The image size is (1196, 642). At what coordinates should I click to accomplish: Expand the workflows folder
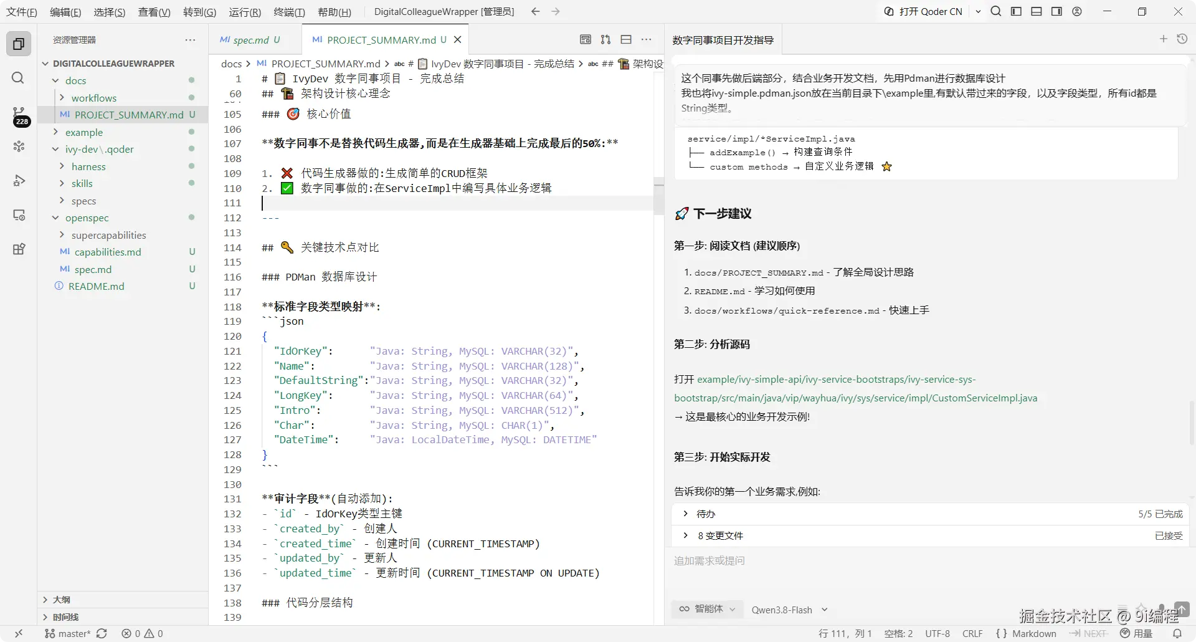pyautogui.click(x=93, y=98)
